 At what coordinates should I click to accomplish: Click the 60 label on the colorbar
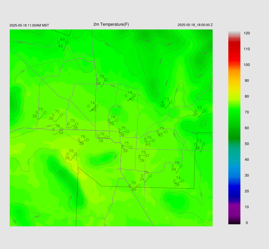tap(247, 128)
